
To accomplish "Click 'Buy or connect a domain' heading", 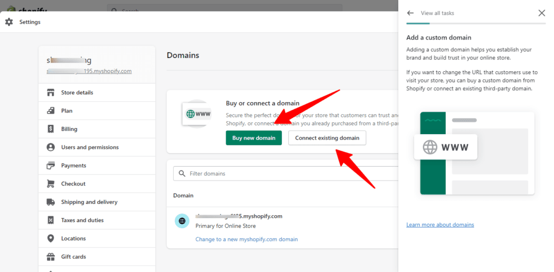I will coord(262,103).
